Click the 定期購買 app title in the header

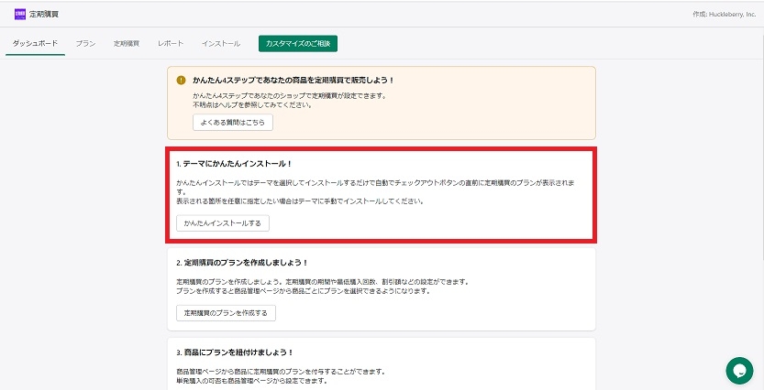[42, 14]
